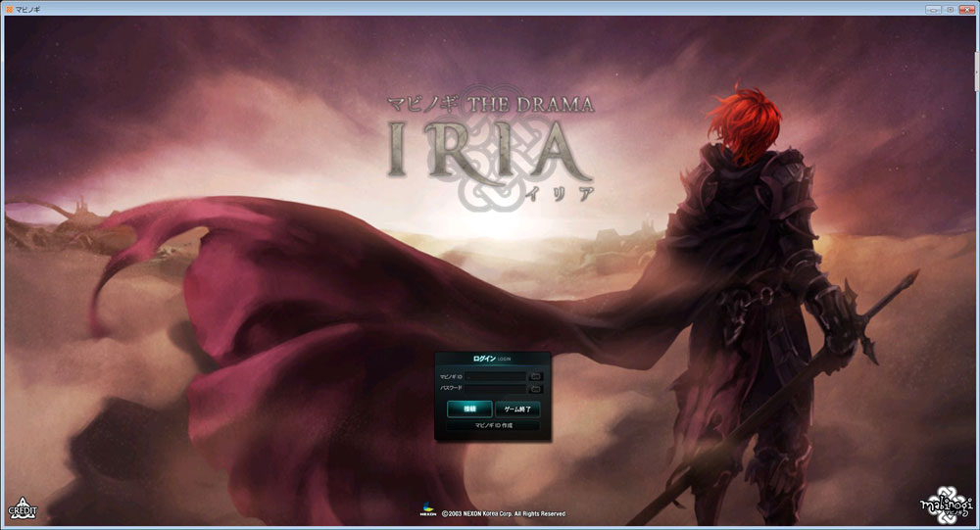
Task: Maximize the マビノギ window
Action: pyautogui.click(x=950, y=10)
